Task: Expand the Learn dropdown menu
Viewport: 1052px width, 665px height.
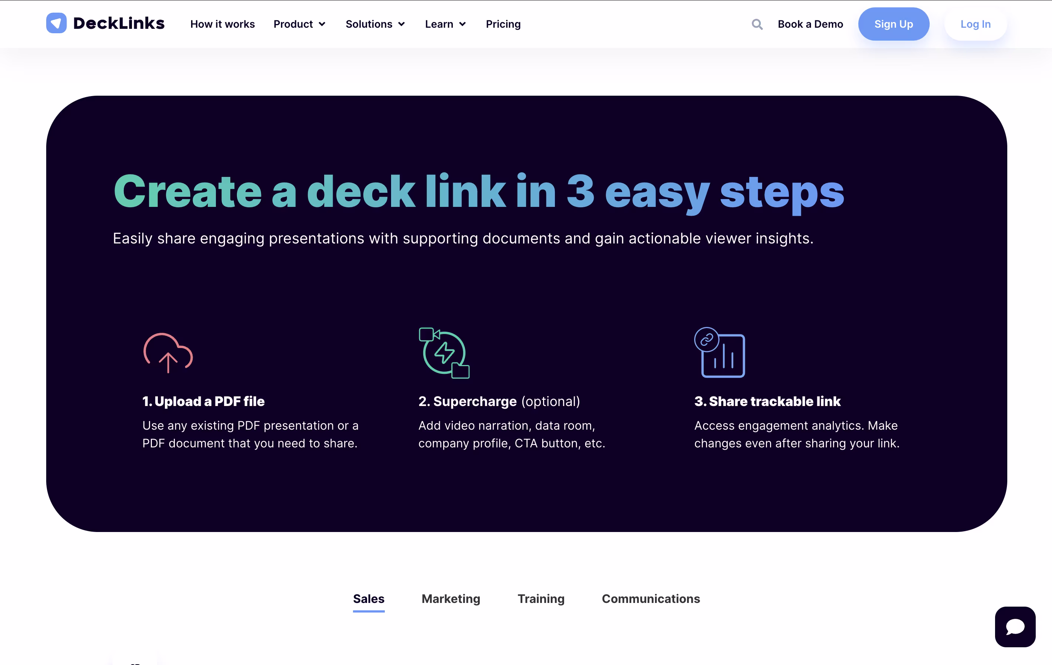Action: click(445, 24)
